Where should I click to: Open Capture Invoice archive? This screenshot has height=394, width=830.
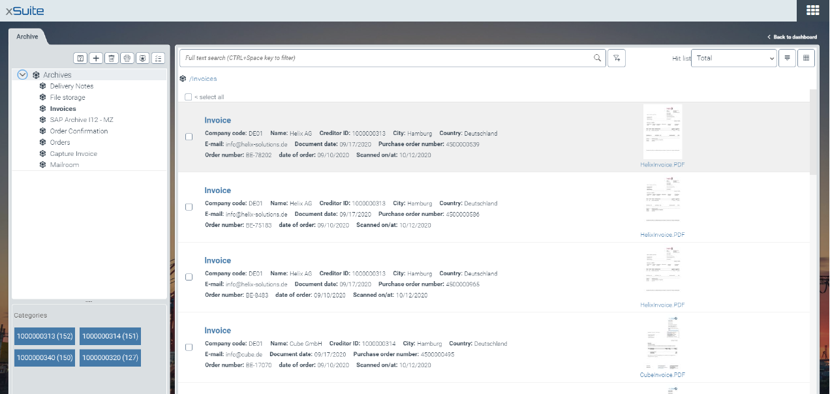(x=74, y=154)
